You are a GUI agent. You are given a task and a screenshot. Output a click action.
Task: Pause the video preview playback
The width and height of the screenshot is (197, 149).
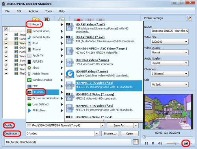146,144
